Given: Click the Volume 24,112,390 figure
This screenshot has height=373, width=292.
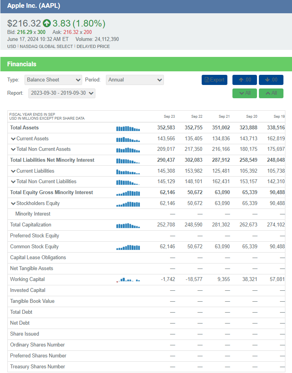Looking at the screenshot, I should pos(97,39).
